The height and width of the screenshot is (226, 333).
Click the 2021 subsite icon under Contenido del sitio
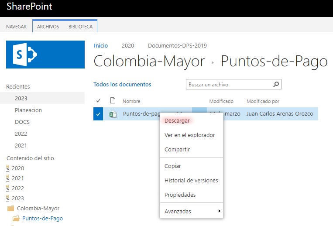coord(8,178)
